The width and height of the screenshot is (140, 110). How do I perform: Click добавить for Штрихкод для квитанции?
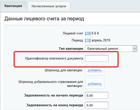pyautogui.click(x=95, y=70)
